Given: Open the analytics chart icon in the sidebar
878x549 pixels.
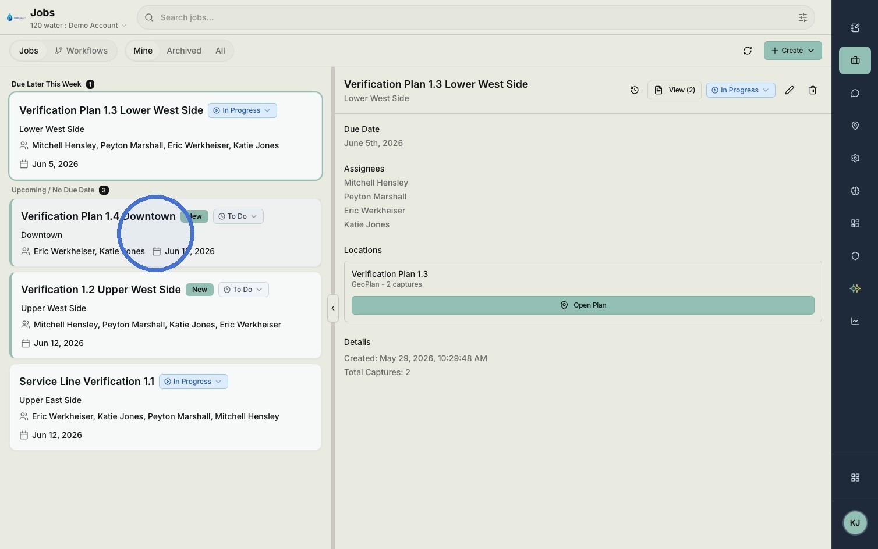Looking at the screenshot, I should pos(855,321).
